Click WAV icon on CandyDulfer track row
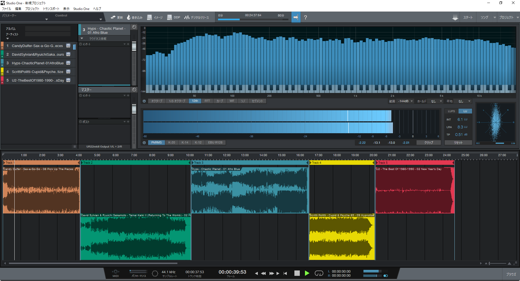Image resolution: width=520 pixels, height=281 pixels. [x=68, y=46]
